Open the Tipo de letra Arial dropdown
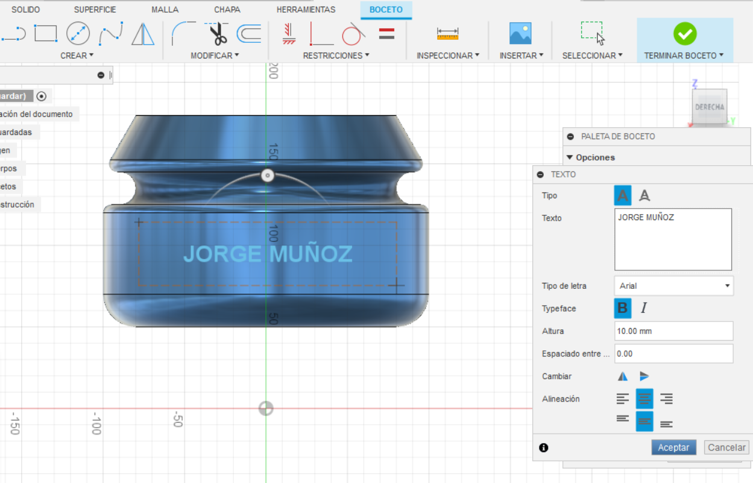This screenshot has height=483, width=753. click(x=673, y=286)
